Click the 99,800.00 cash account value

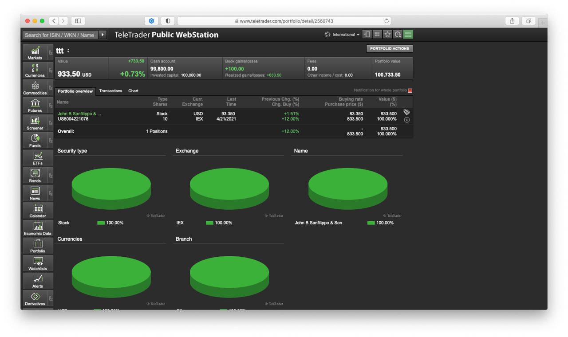162,69
